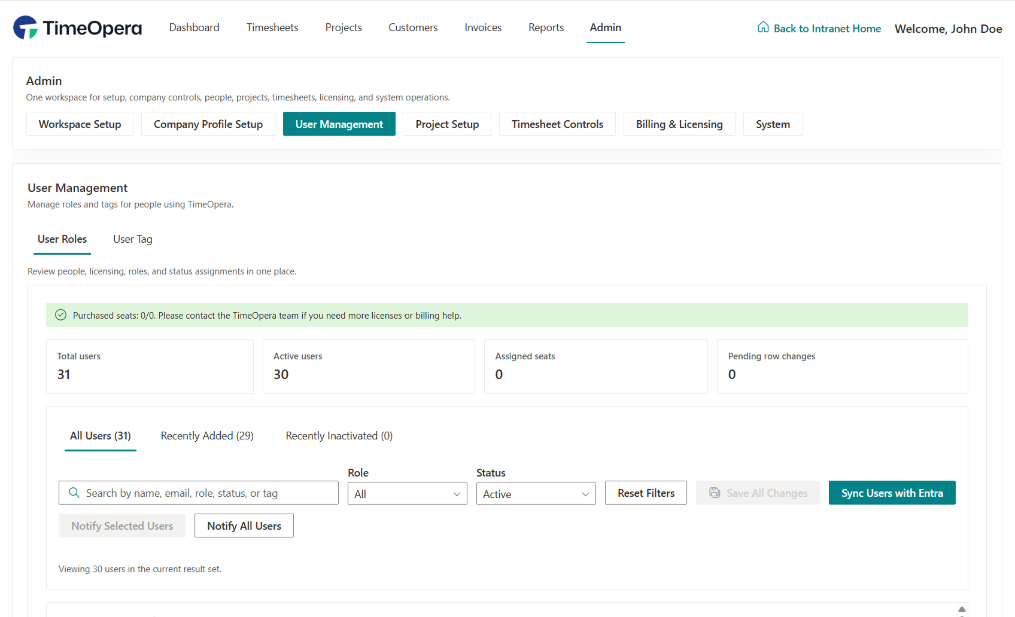
Task: Click the Notify Selected Users button
Action: [x=122, y=526]
